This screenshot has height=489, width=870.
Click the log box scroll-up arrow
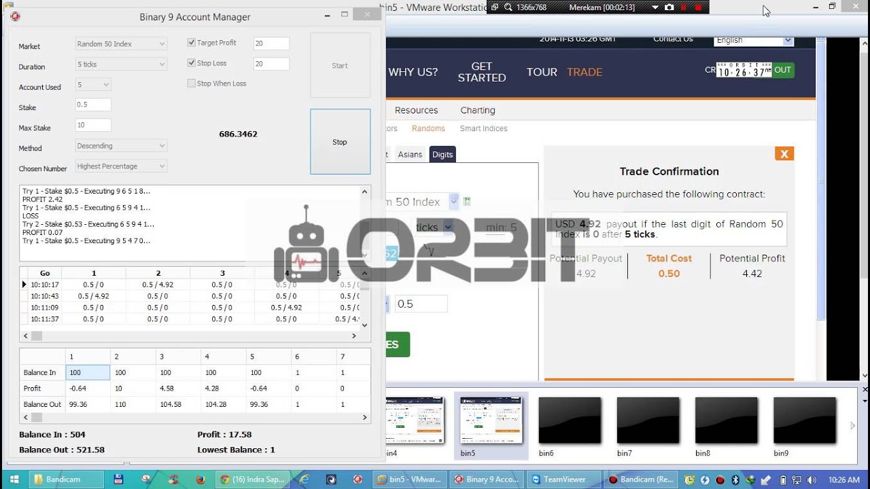click(366, 192)
